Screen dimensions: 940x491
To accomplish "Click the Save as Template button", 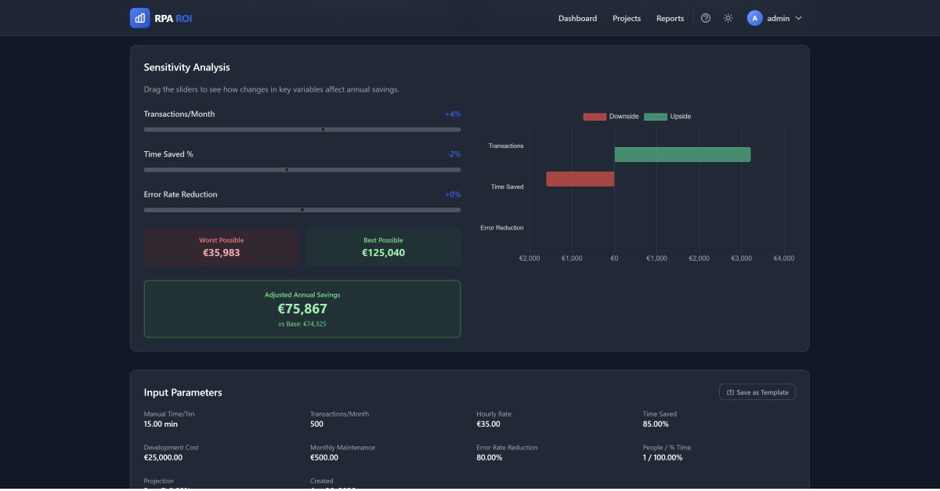I will (x=757, y=392).
